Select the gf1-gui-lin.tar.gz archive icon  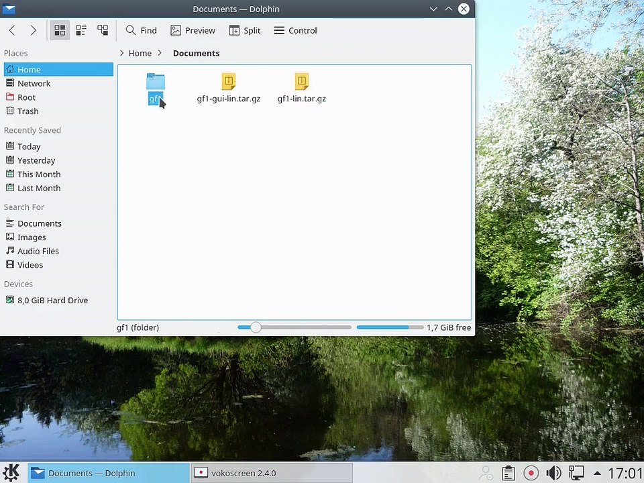(x=229, y=81)
